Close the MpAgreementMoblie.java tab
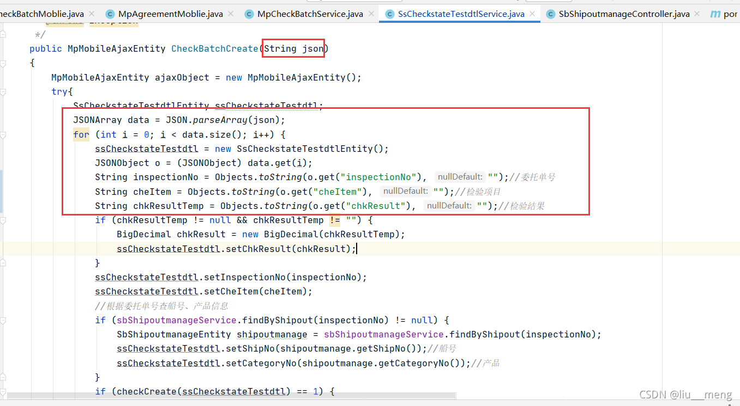Image resolution: width=740 pixels, height=406 pixels. click(x=230, y=14)
